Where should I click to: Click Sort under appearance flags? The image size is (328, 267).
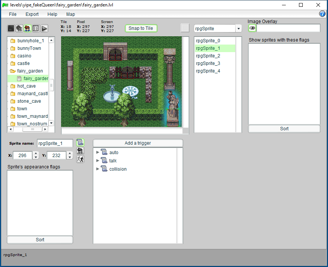point(40,240)
